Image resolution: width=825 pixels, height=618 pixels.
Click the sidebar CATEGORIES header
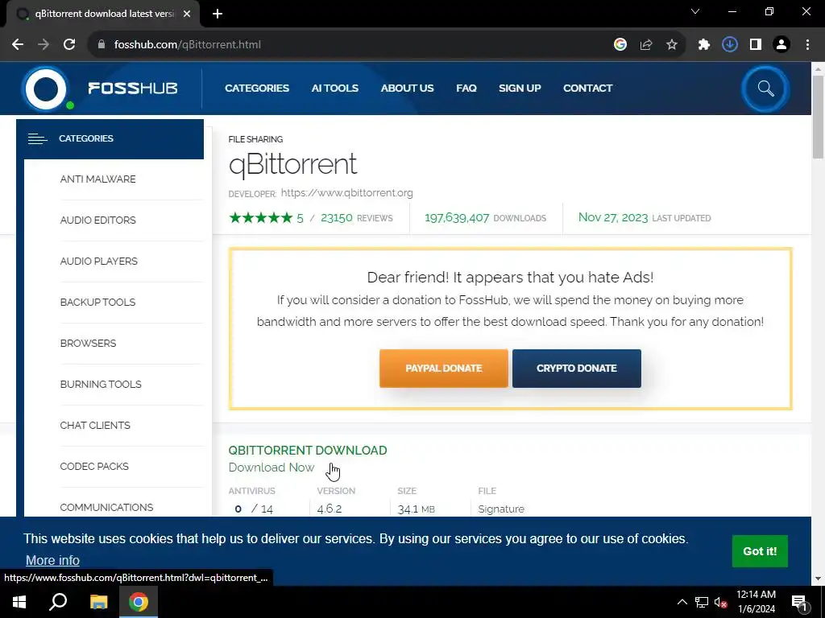[110, 138]
